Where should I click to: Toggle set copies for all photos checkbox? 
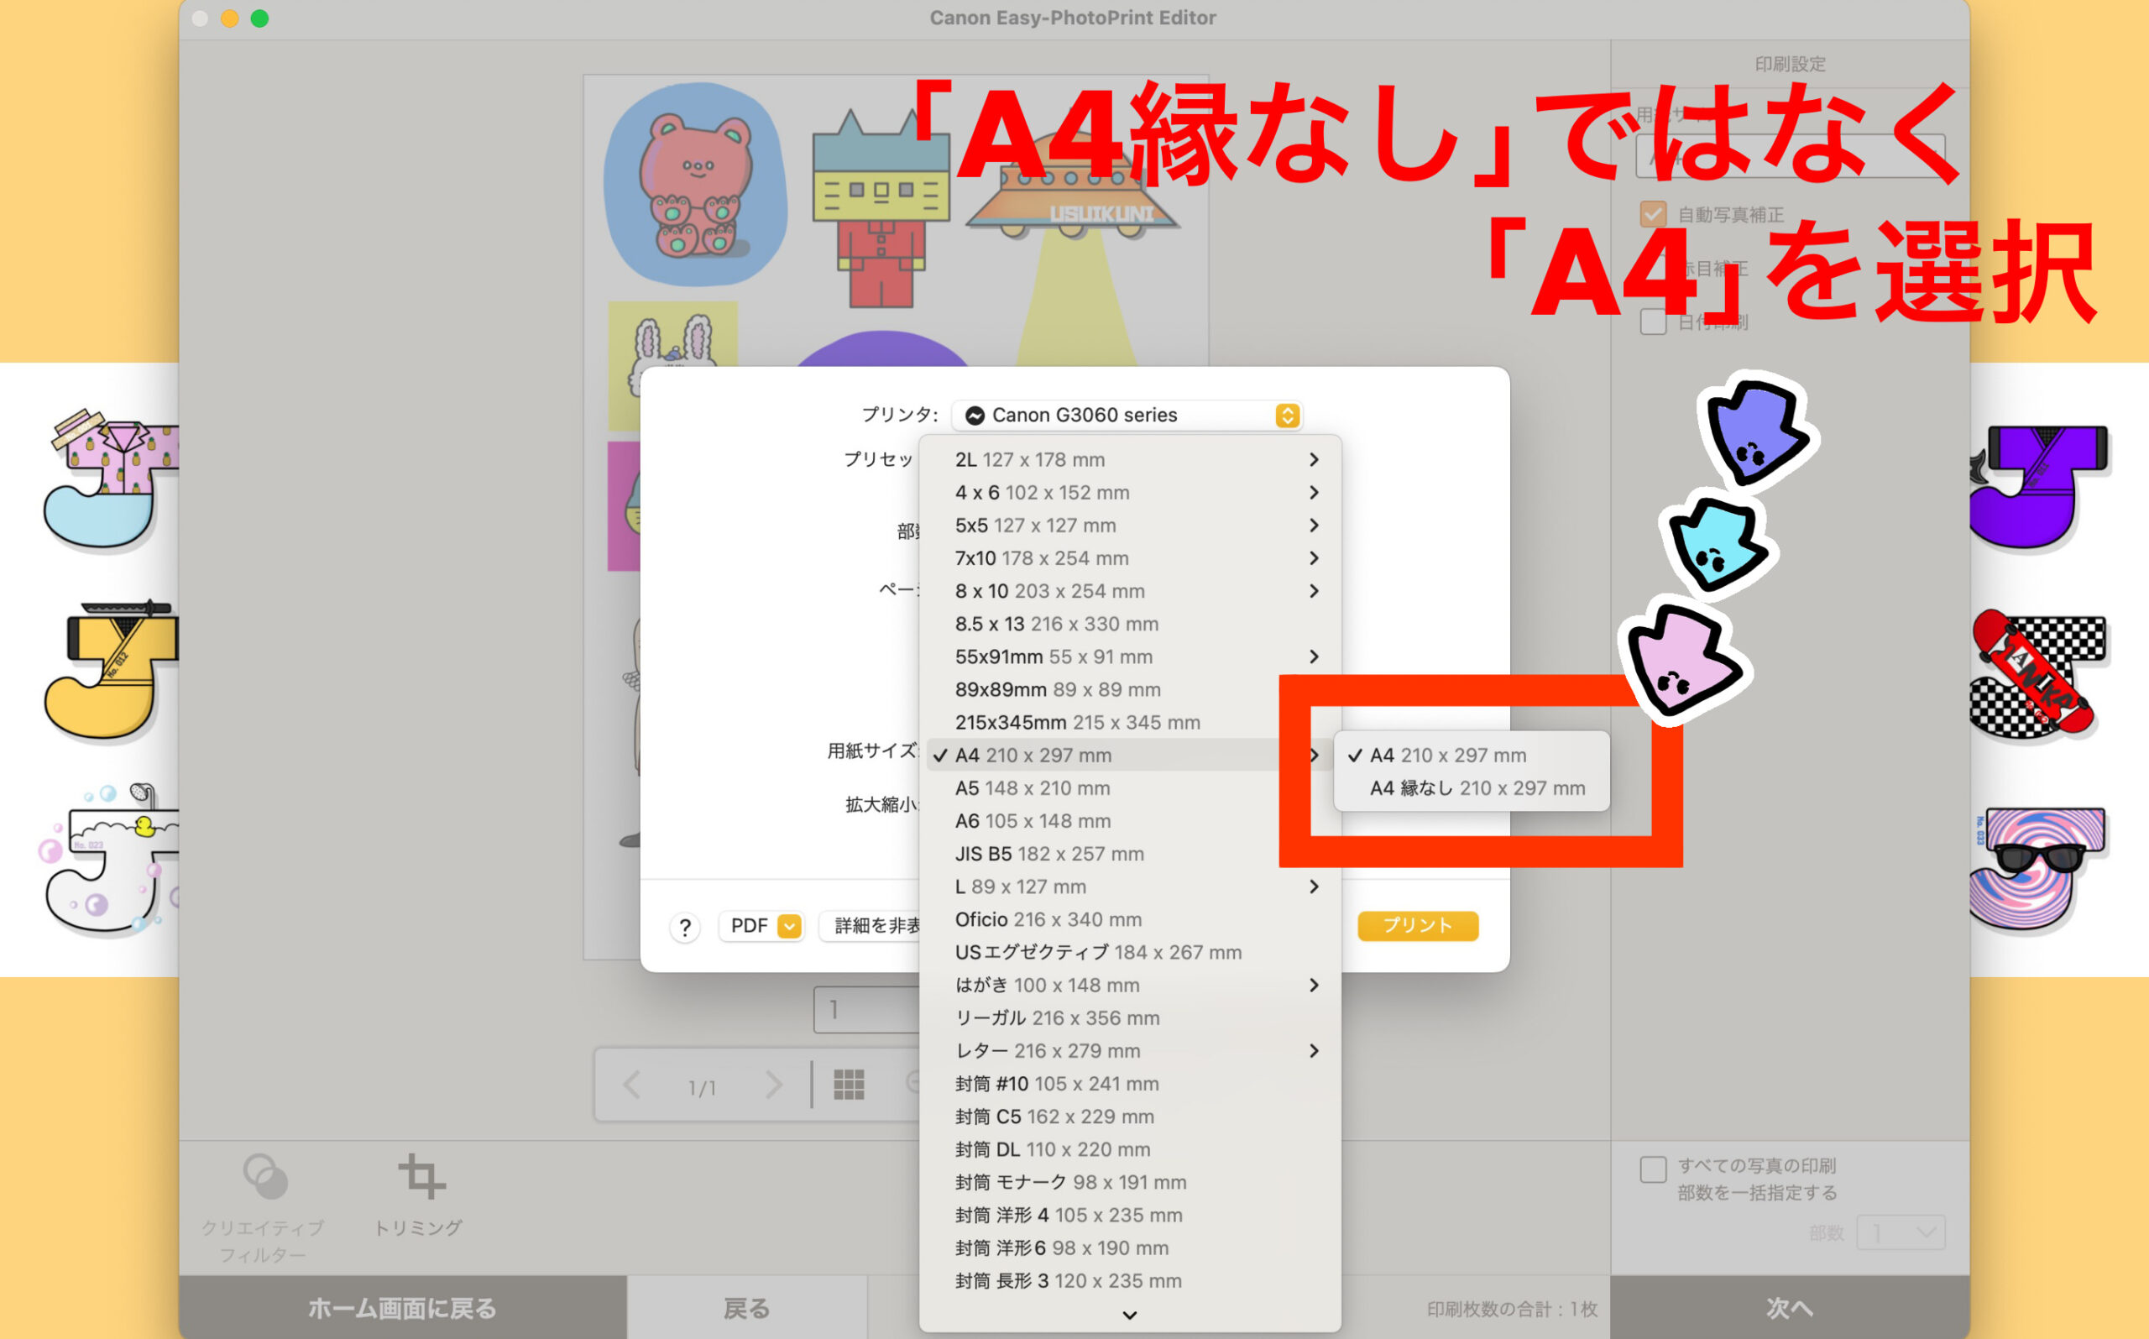(1652, 1169)
